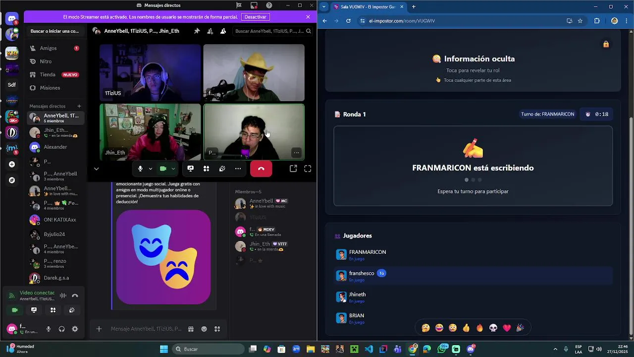
Task: Click the lock icon in game room
Action: tap(606, 44)
